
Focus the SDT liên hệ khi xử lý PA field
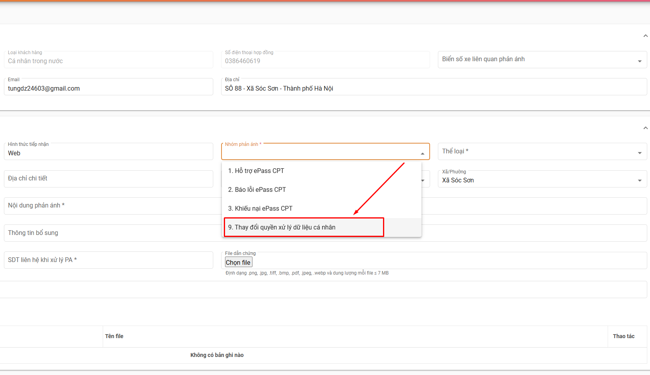pos(108,260)
